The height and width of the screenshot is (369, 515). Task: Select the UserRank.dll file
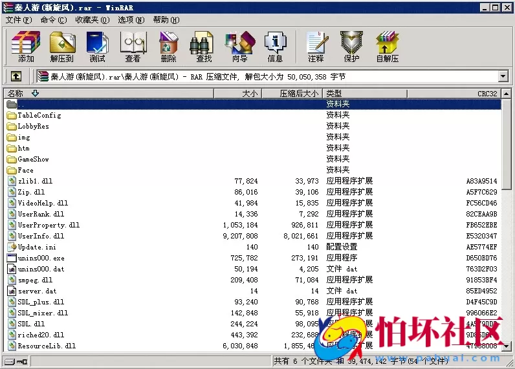36,214
